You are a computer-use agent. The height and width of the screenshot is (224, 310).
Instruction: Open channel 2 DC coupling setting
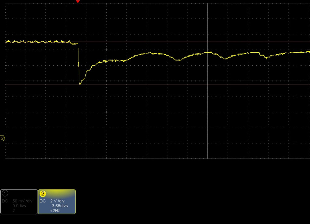point(42,201)
